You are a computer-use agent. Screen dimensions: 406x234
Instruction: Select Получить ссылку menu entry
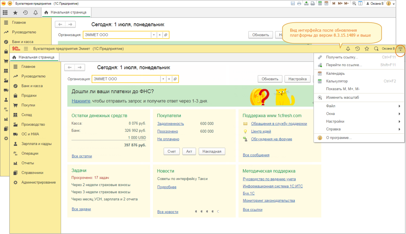[x=359, y=57]
